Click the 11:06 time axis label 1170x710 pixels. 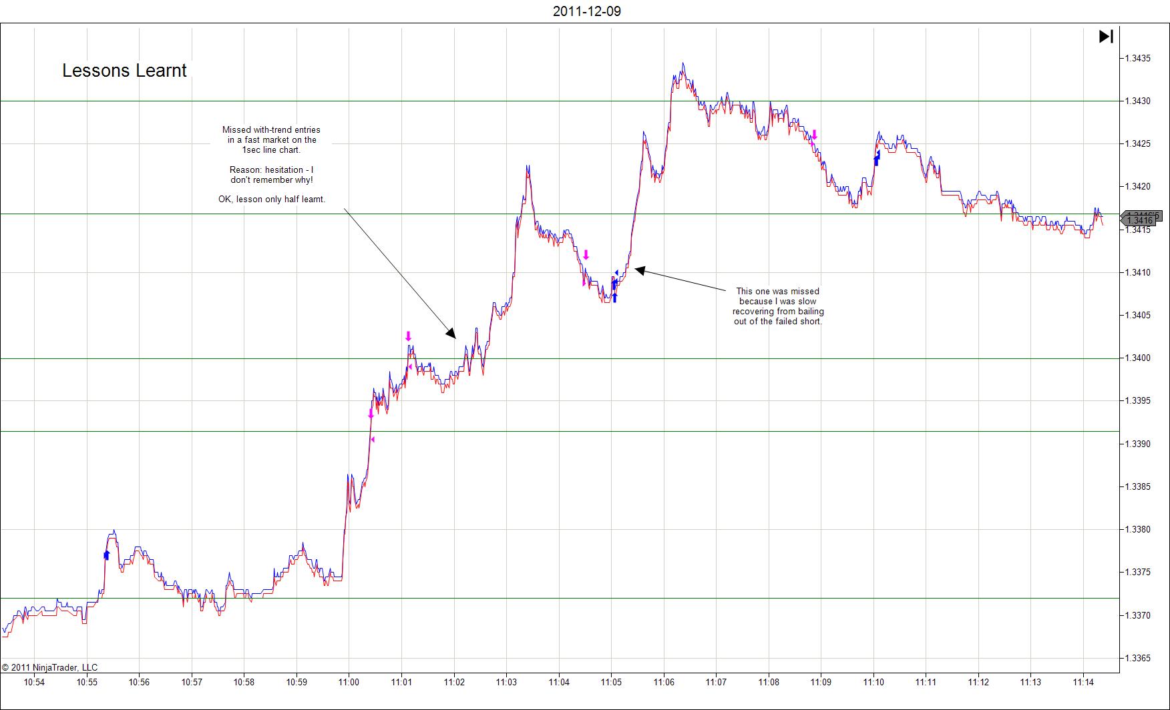coord(664,683)
